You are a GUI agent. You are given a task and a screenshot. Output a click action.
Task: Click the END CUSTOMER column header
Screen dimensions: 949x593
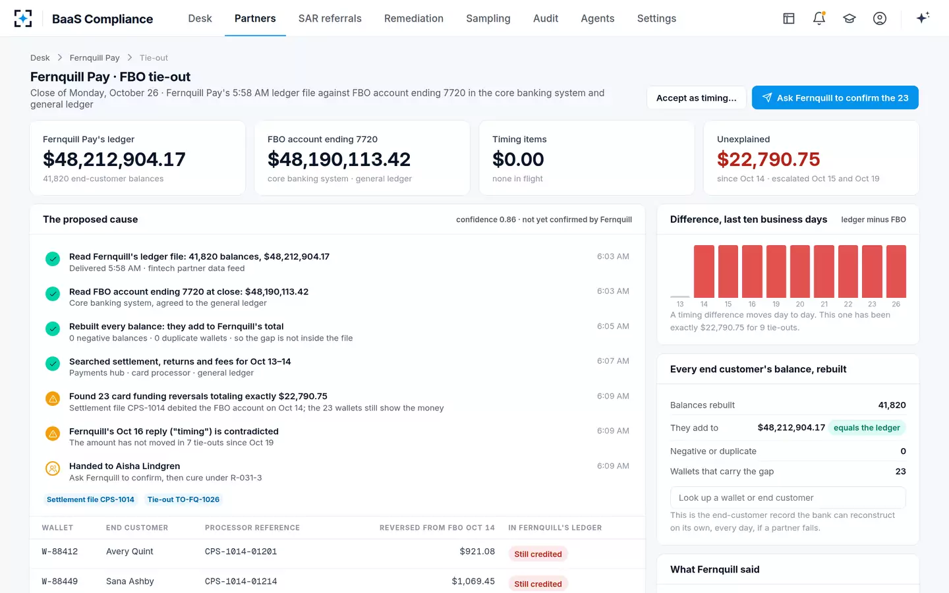(x=137, y=528)
